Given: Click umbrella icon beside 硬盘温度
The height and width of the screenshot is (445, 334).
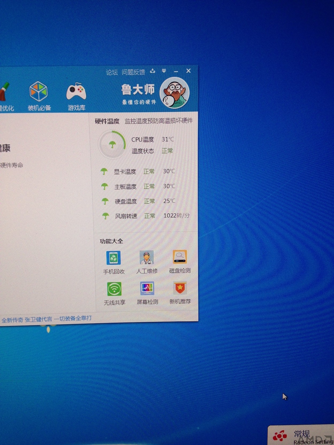Looking at the screenshot, I should click(x=105, y=201).
